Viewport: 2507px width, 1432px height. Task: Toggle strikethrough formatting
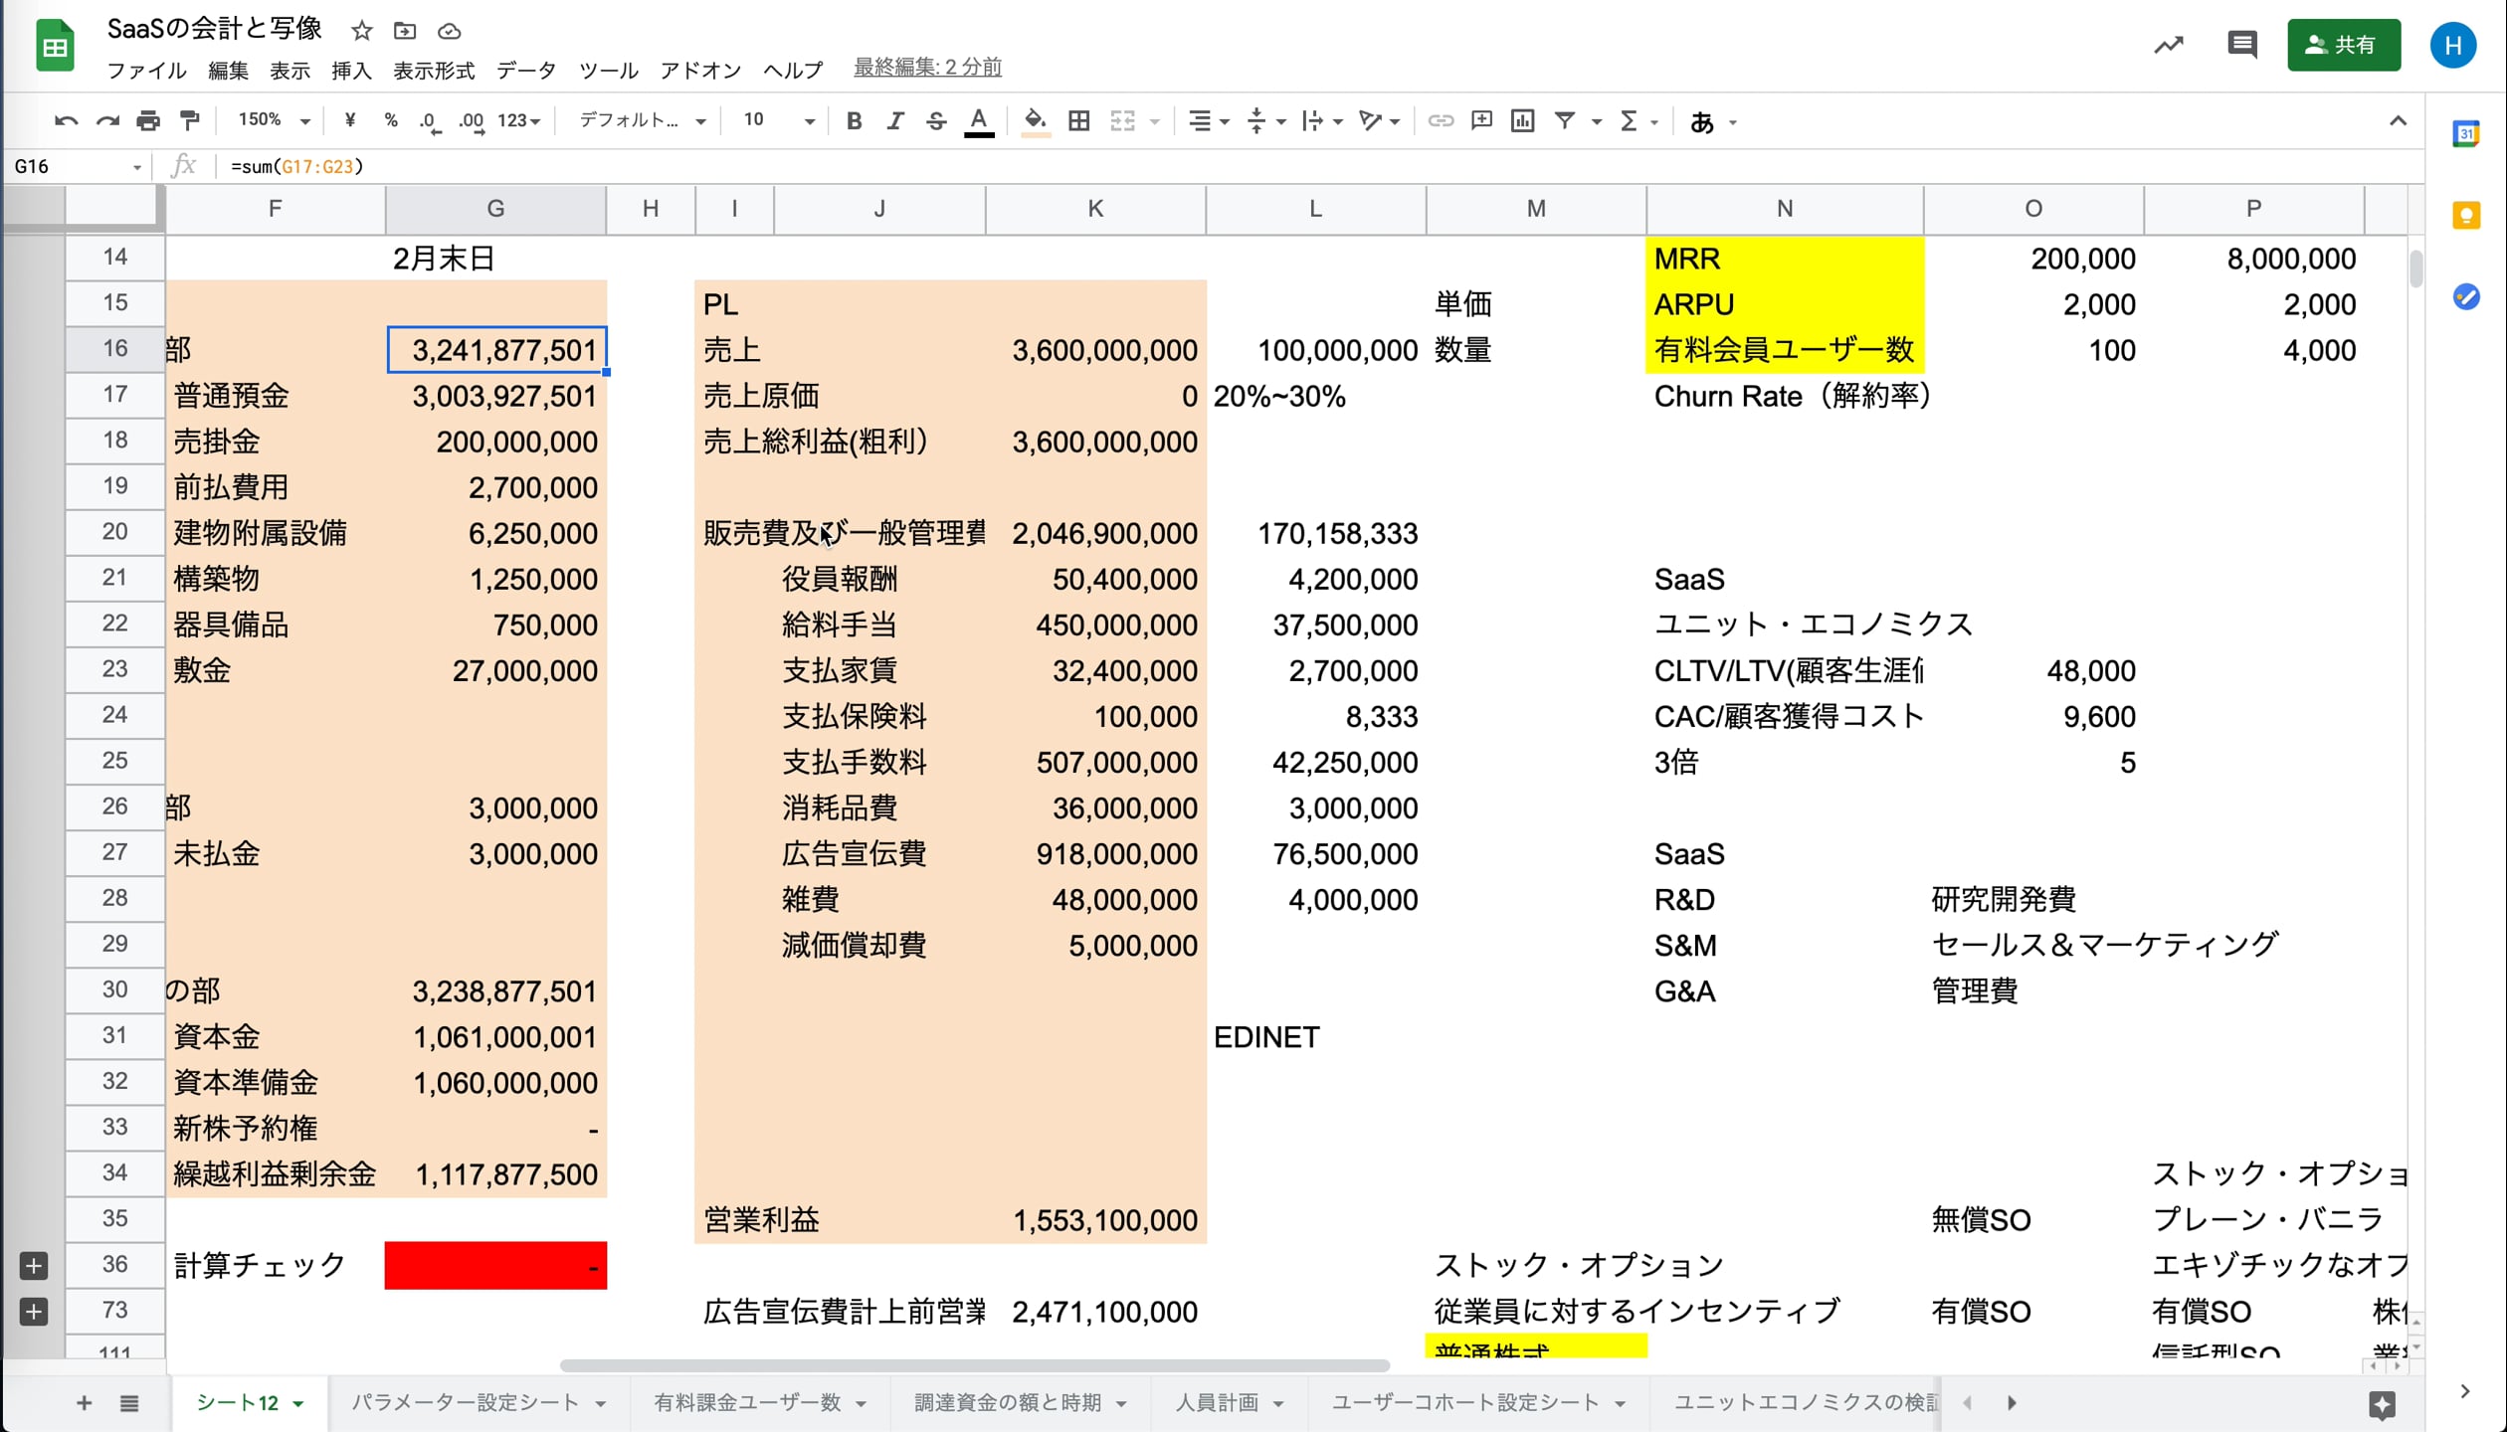(x=936, y=121)
